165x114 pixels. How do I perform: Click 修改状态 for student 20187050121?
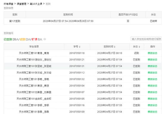point(152,60)
